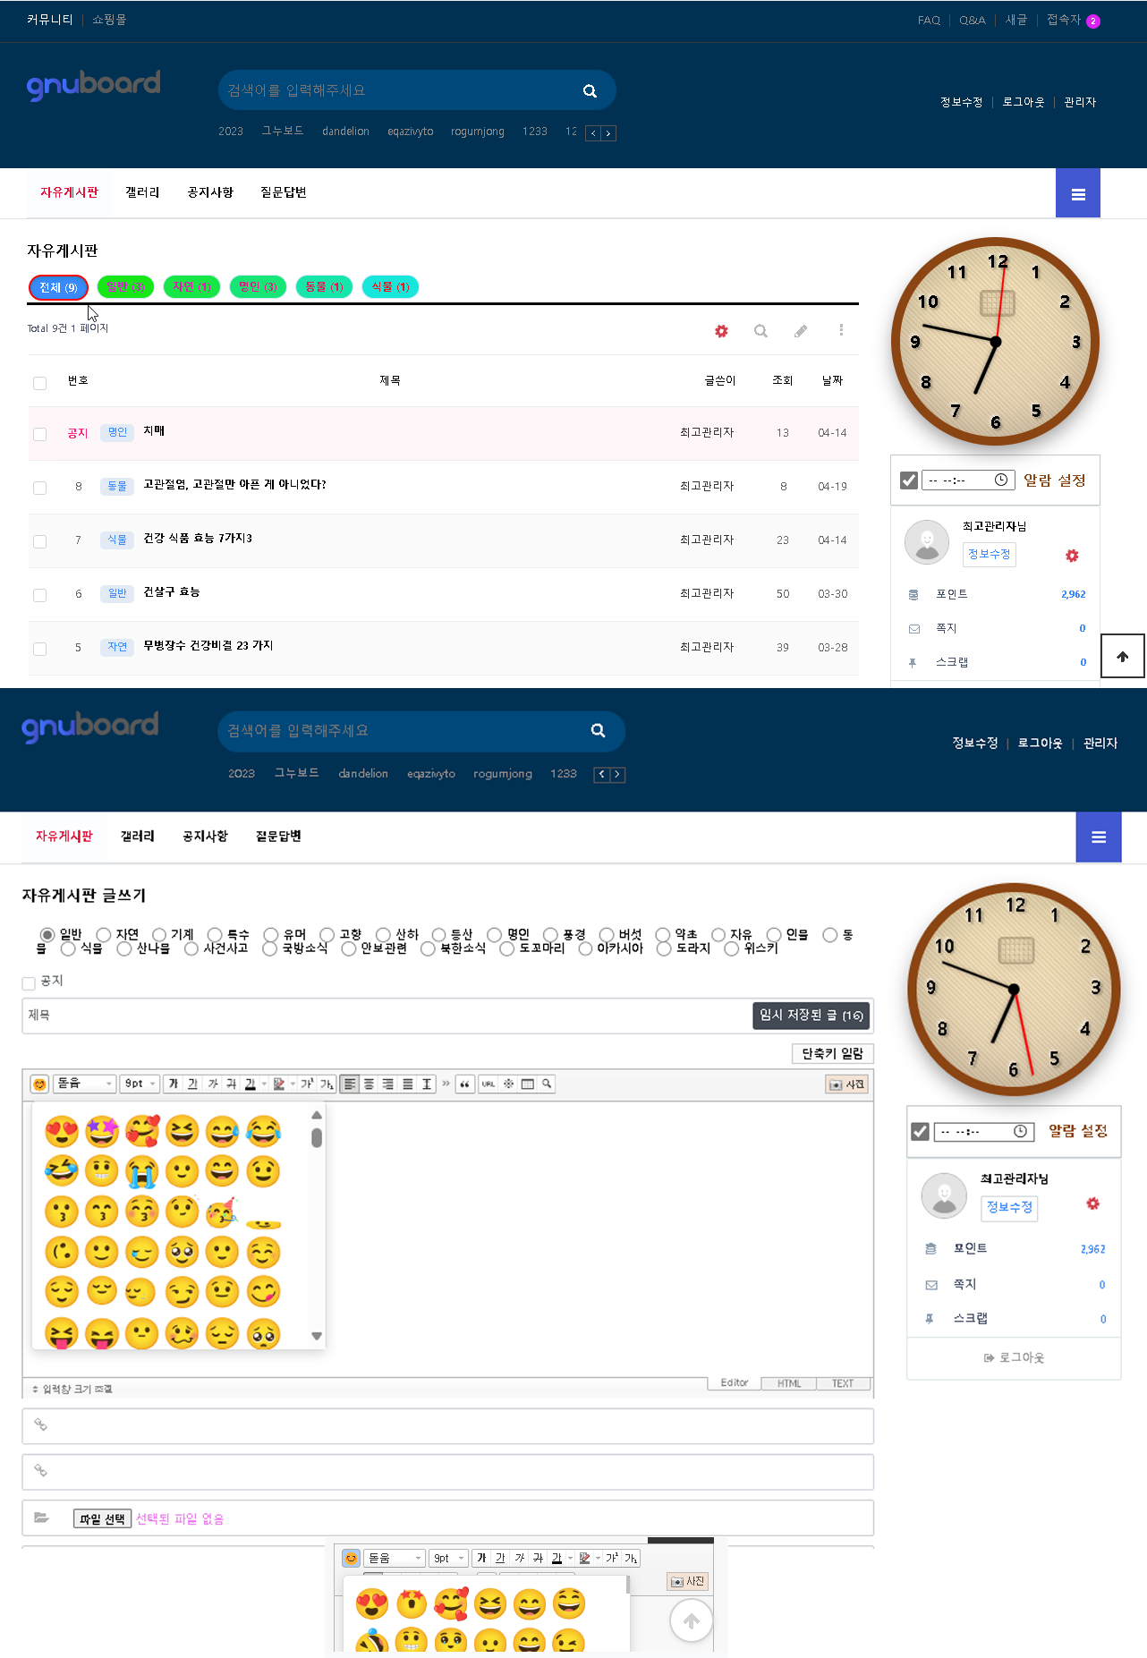Check the 공지 notice checkbox
1147x1658 pixels.
(x=29, y=983)
